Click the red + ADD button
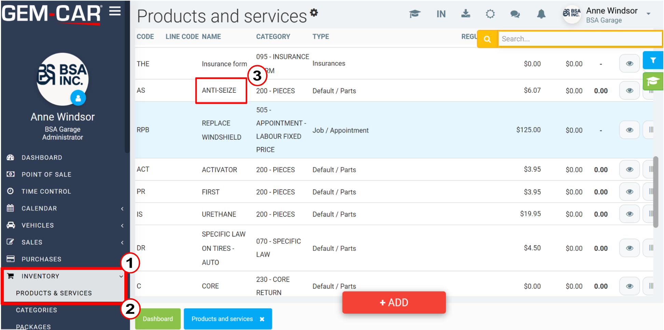Viewport: 664px width, 330px height. pyautogui.click(x=394, y=302)
